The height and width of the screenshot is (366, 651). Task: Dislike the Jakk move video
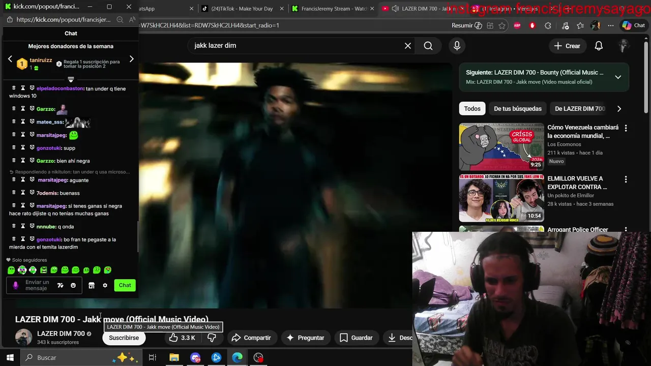212,338
